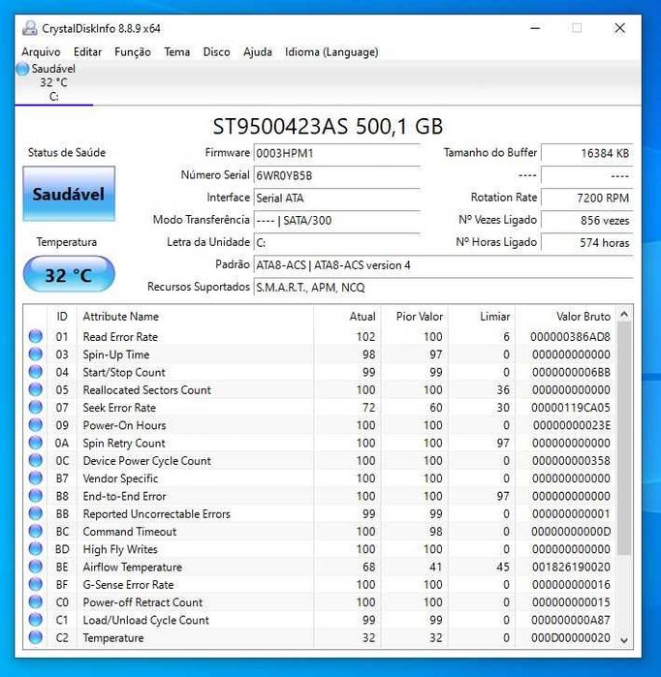Select the status orb for Start/Stop Count

click(x=36, y=372)
